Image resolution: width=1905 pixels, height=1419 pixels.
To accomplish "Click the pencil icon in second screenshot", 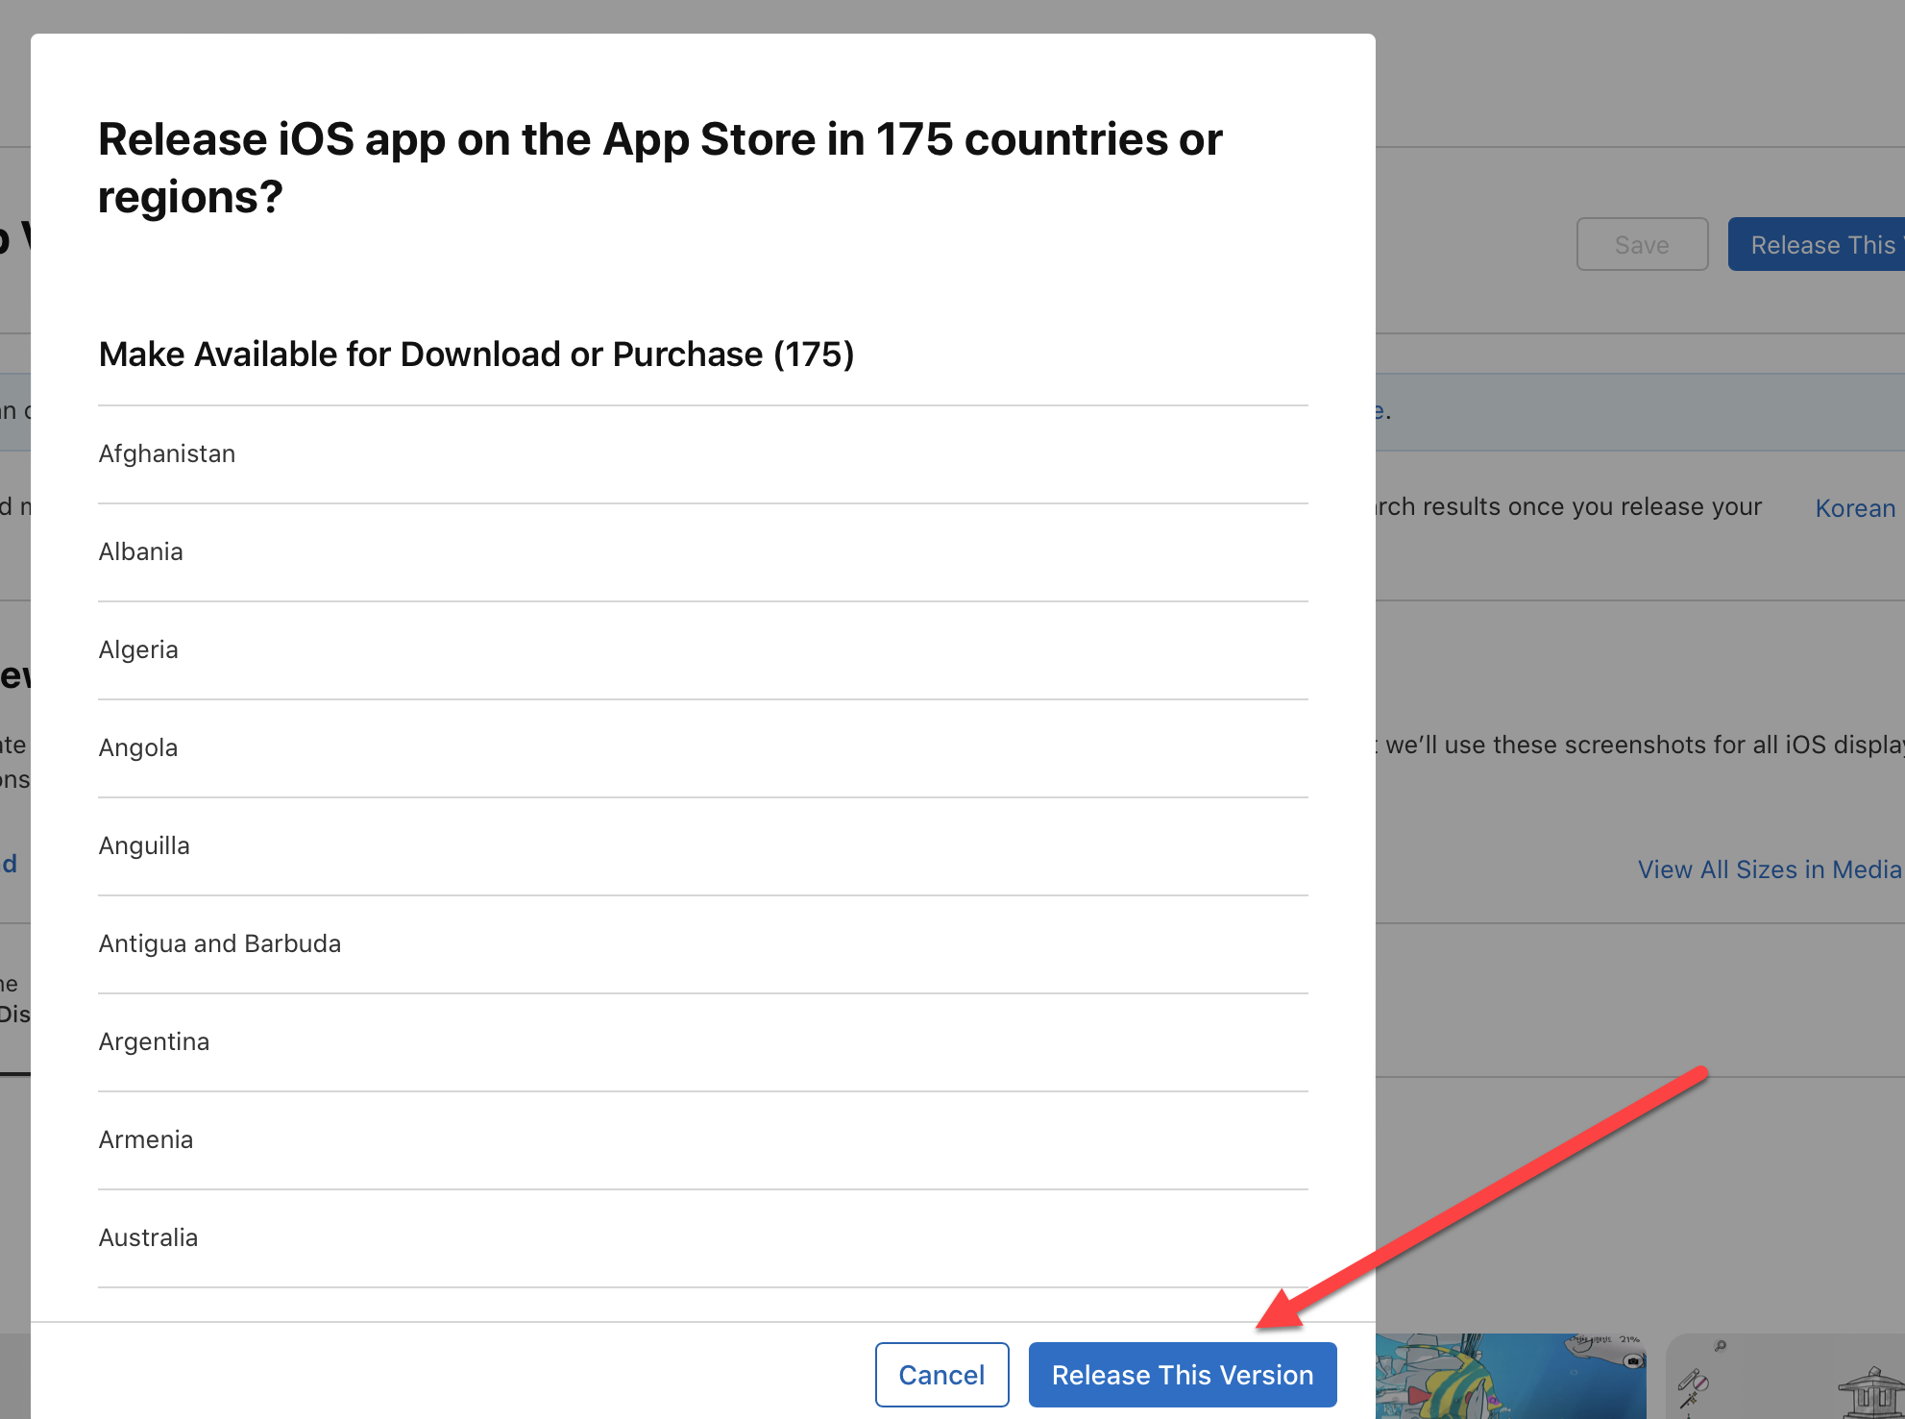I will pyautogui.click(x=1690, y=1381).
